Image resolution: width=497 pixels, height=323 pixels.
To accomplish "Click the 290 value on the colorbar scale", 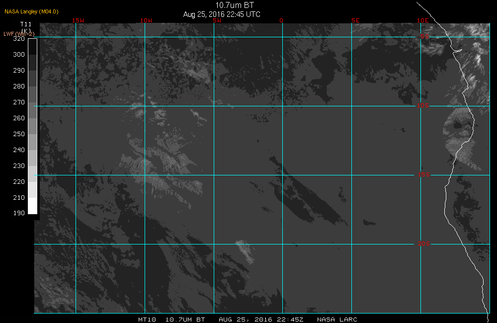I will click(19, 71).
